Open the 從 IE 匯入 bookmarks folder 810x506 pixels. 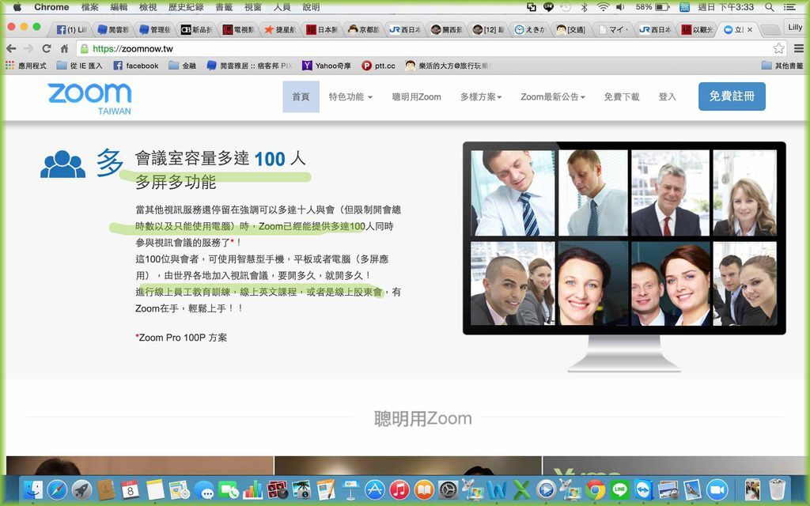[x=80, y=66]
